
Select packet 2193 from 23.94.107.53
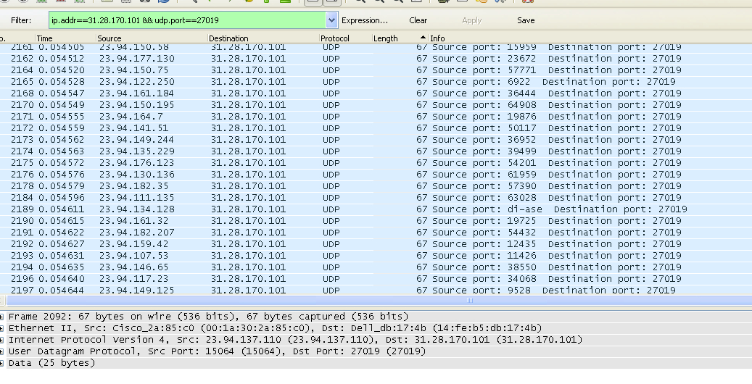[376, 256]
